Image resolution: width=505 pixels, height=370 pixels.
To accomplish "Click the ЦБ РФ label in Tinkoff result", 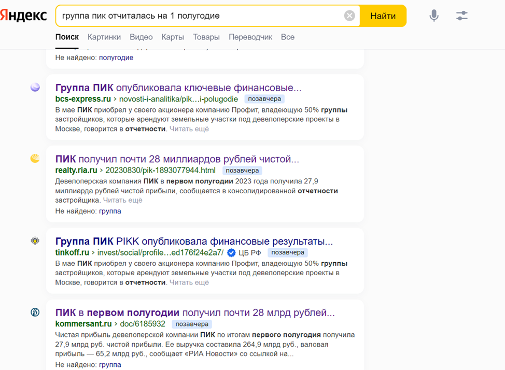I will click(x=249, y=253).
